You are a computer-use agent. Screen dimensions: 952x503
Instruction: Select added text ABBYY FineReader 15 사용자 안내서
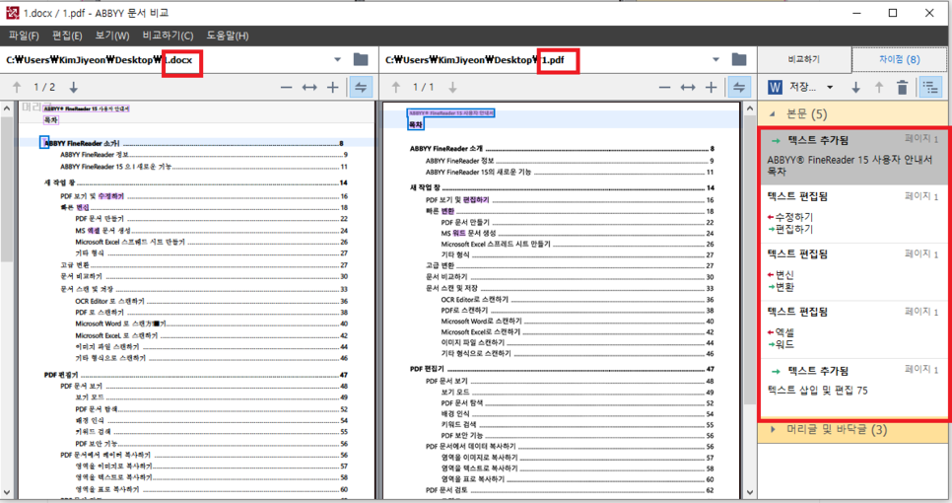point(853,157)
